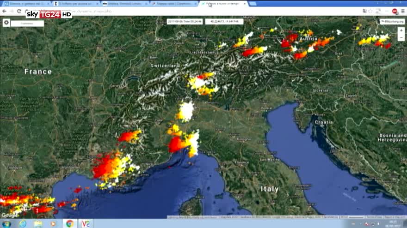Click the zoom out minus button
Screen dimensions: 407x228
coord(401,37)
